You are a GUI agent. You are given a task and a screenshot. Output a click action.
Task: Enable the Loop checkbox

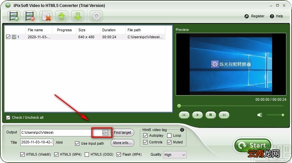point(169,135)
